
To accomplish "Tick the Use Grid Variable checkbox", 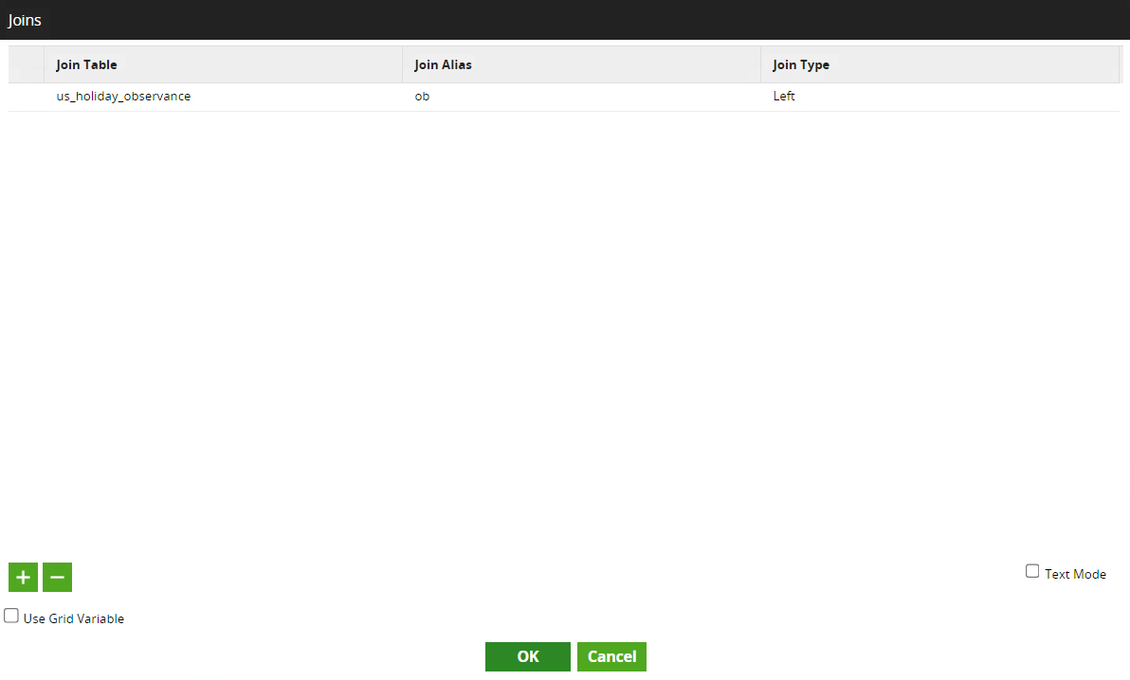I will [x=11, y=616].
